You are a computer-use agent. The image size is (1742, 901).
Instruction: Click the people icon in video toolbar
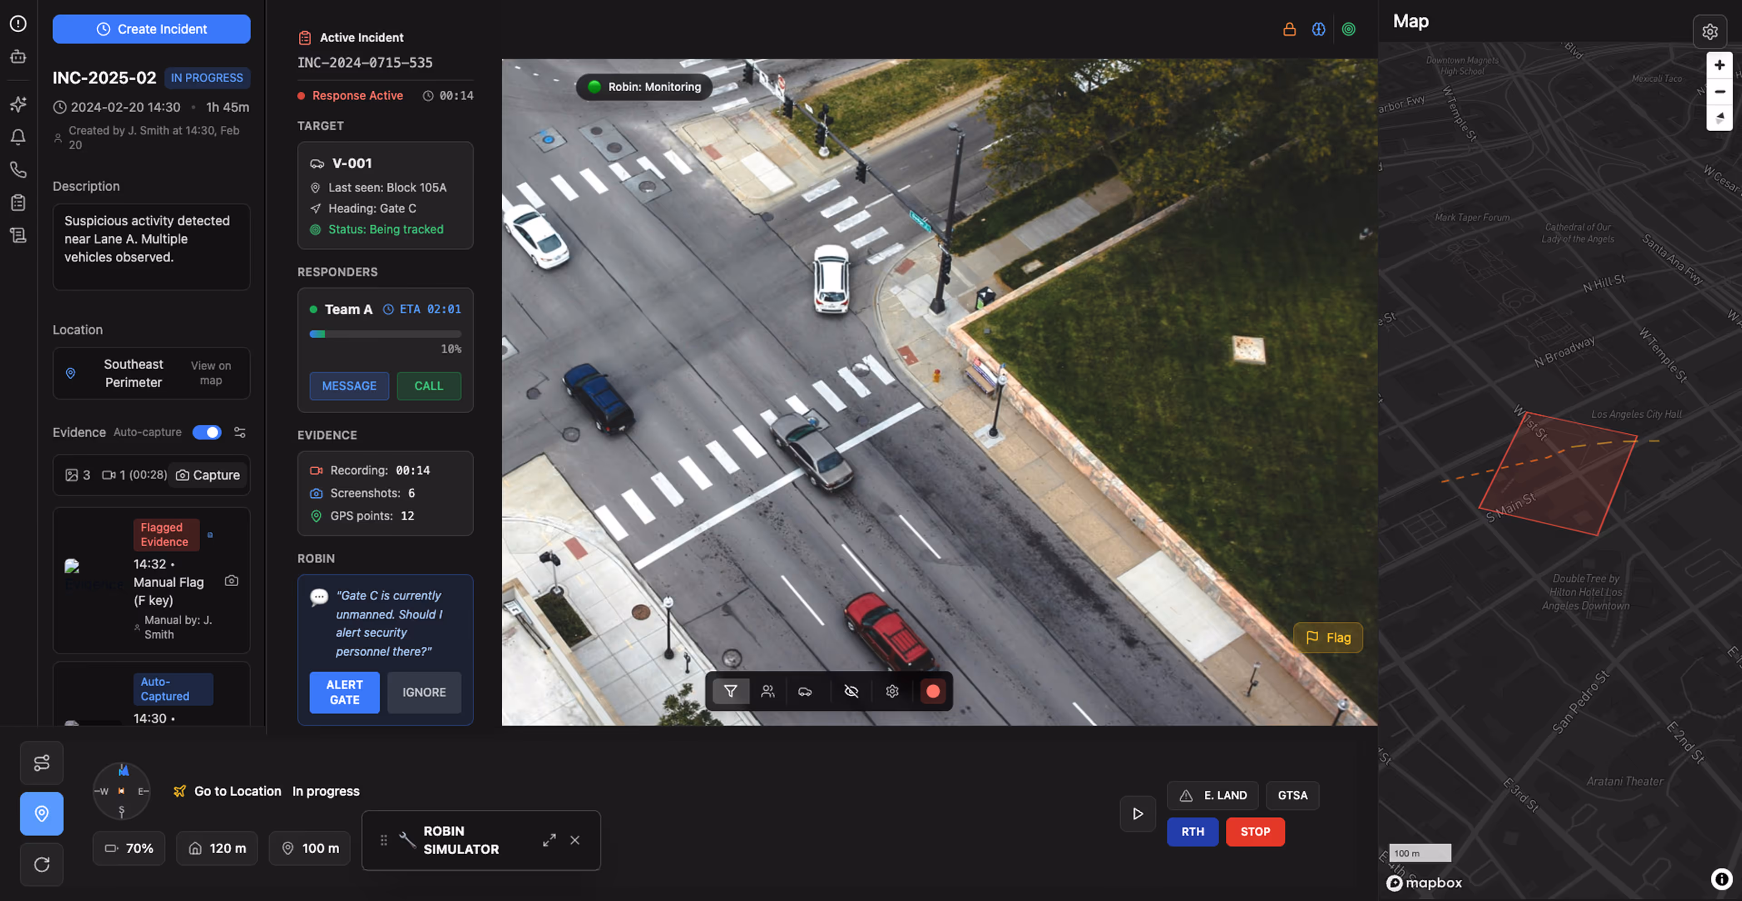pyautogui.click(x=767, y=691)
